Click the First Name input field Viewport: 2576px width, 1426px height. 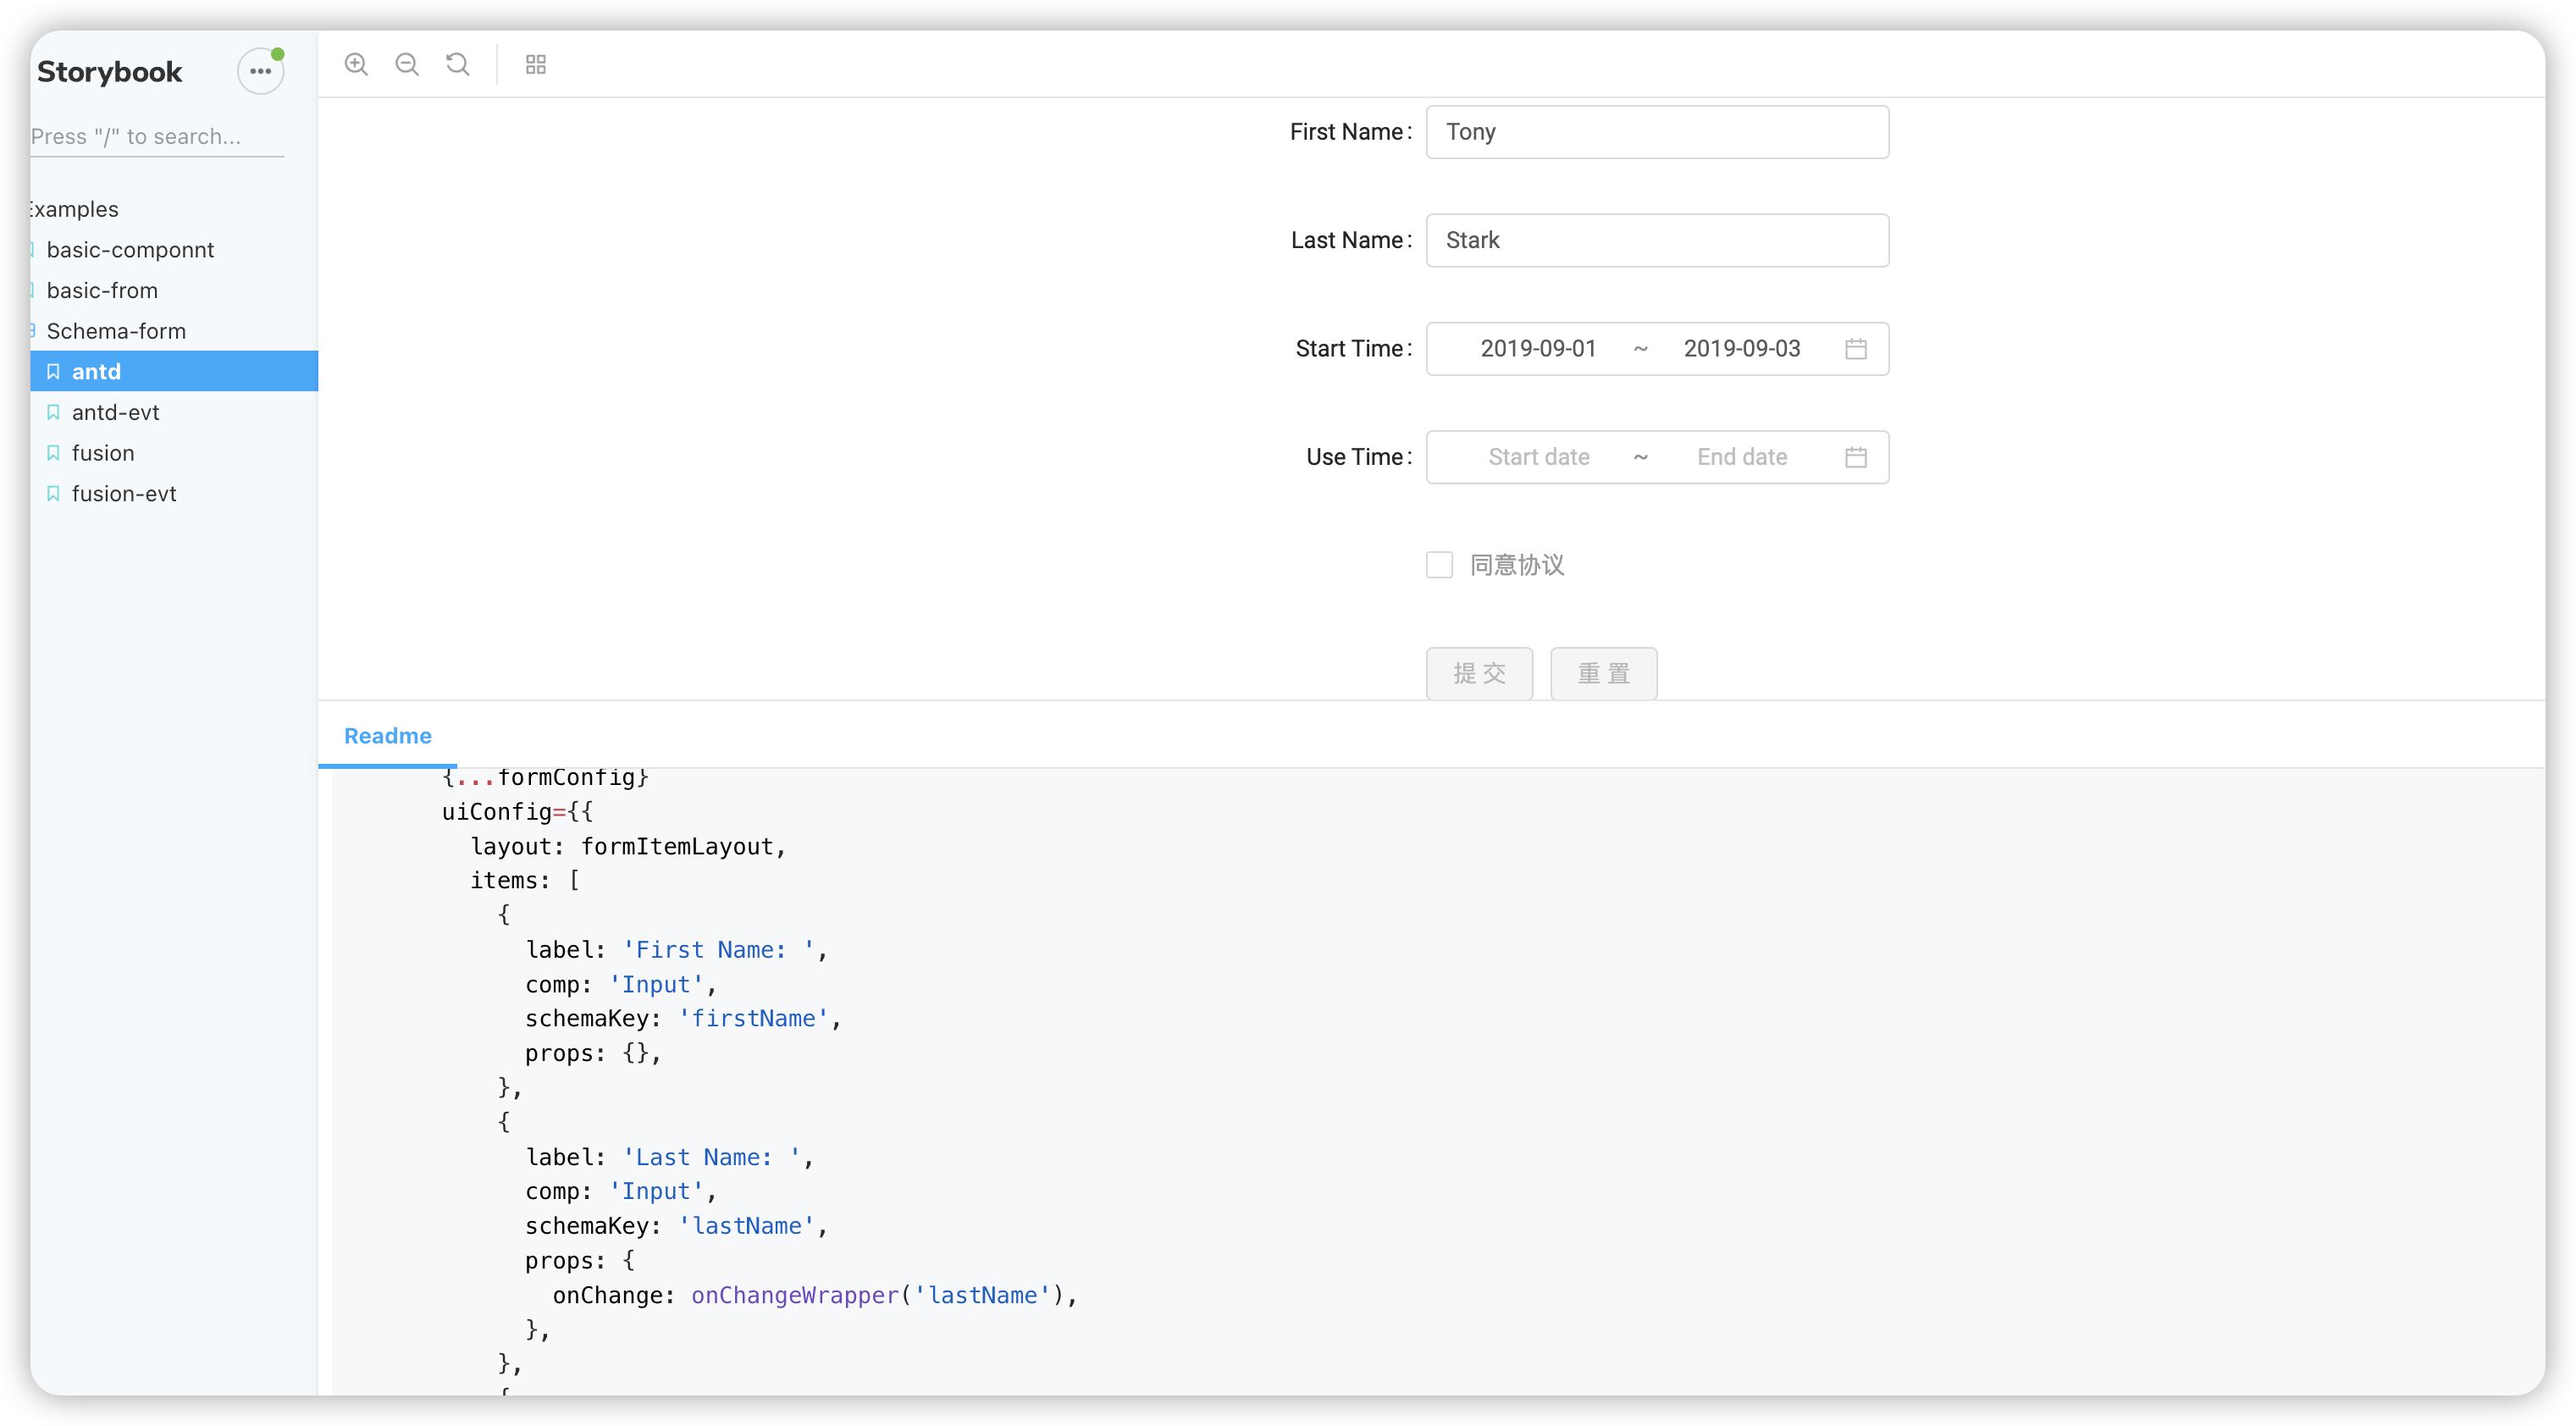1656,132
